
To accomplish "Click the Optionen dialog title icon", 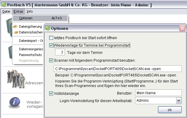I will click(48, 28).
